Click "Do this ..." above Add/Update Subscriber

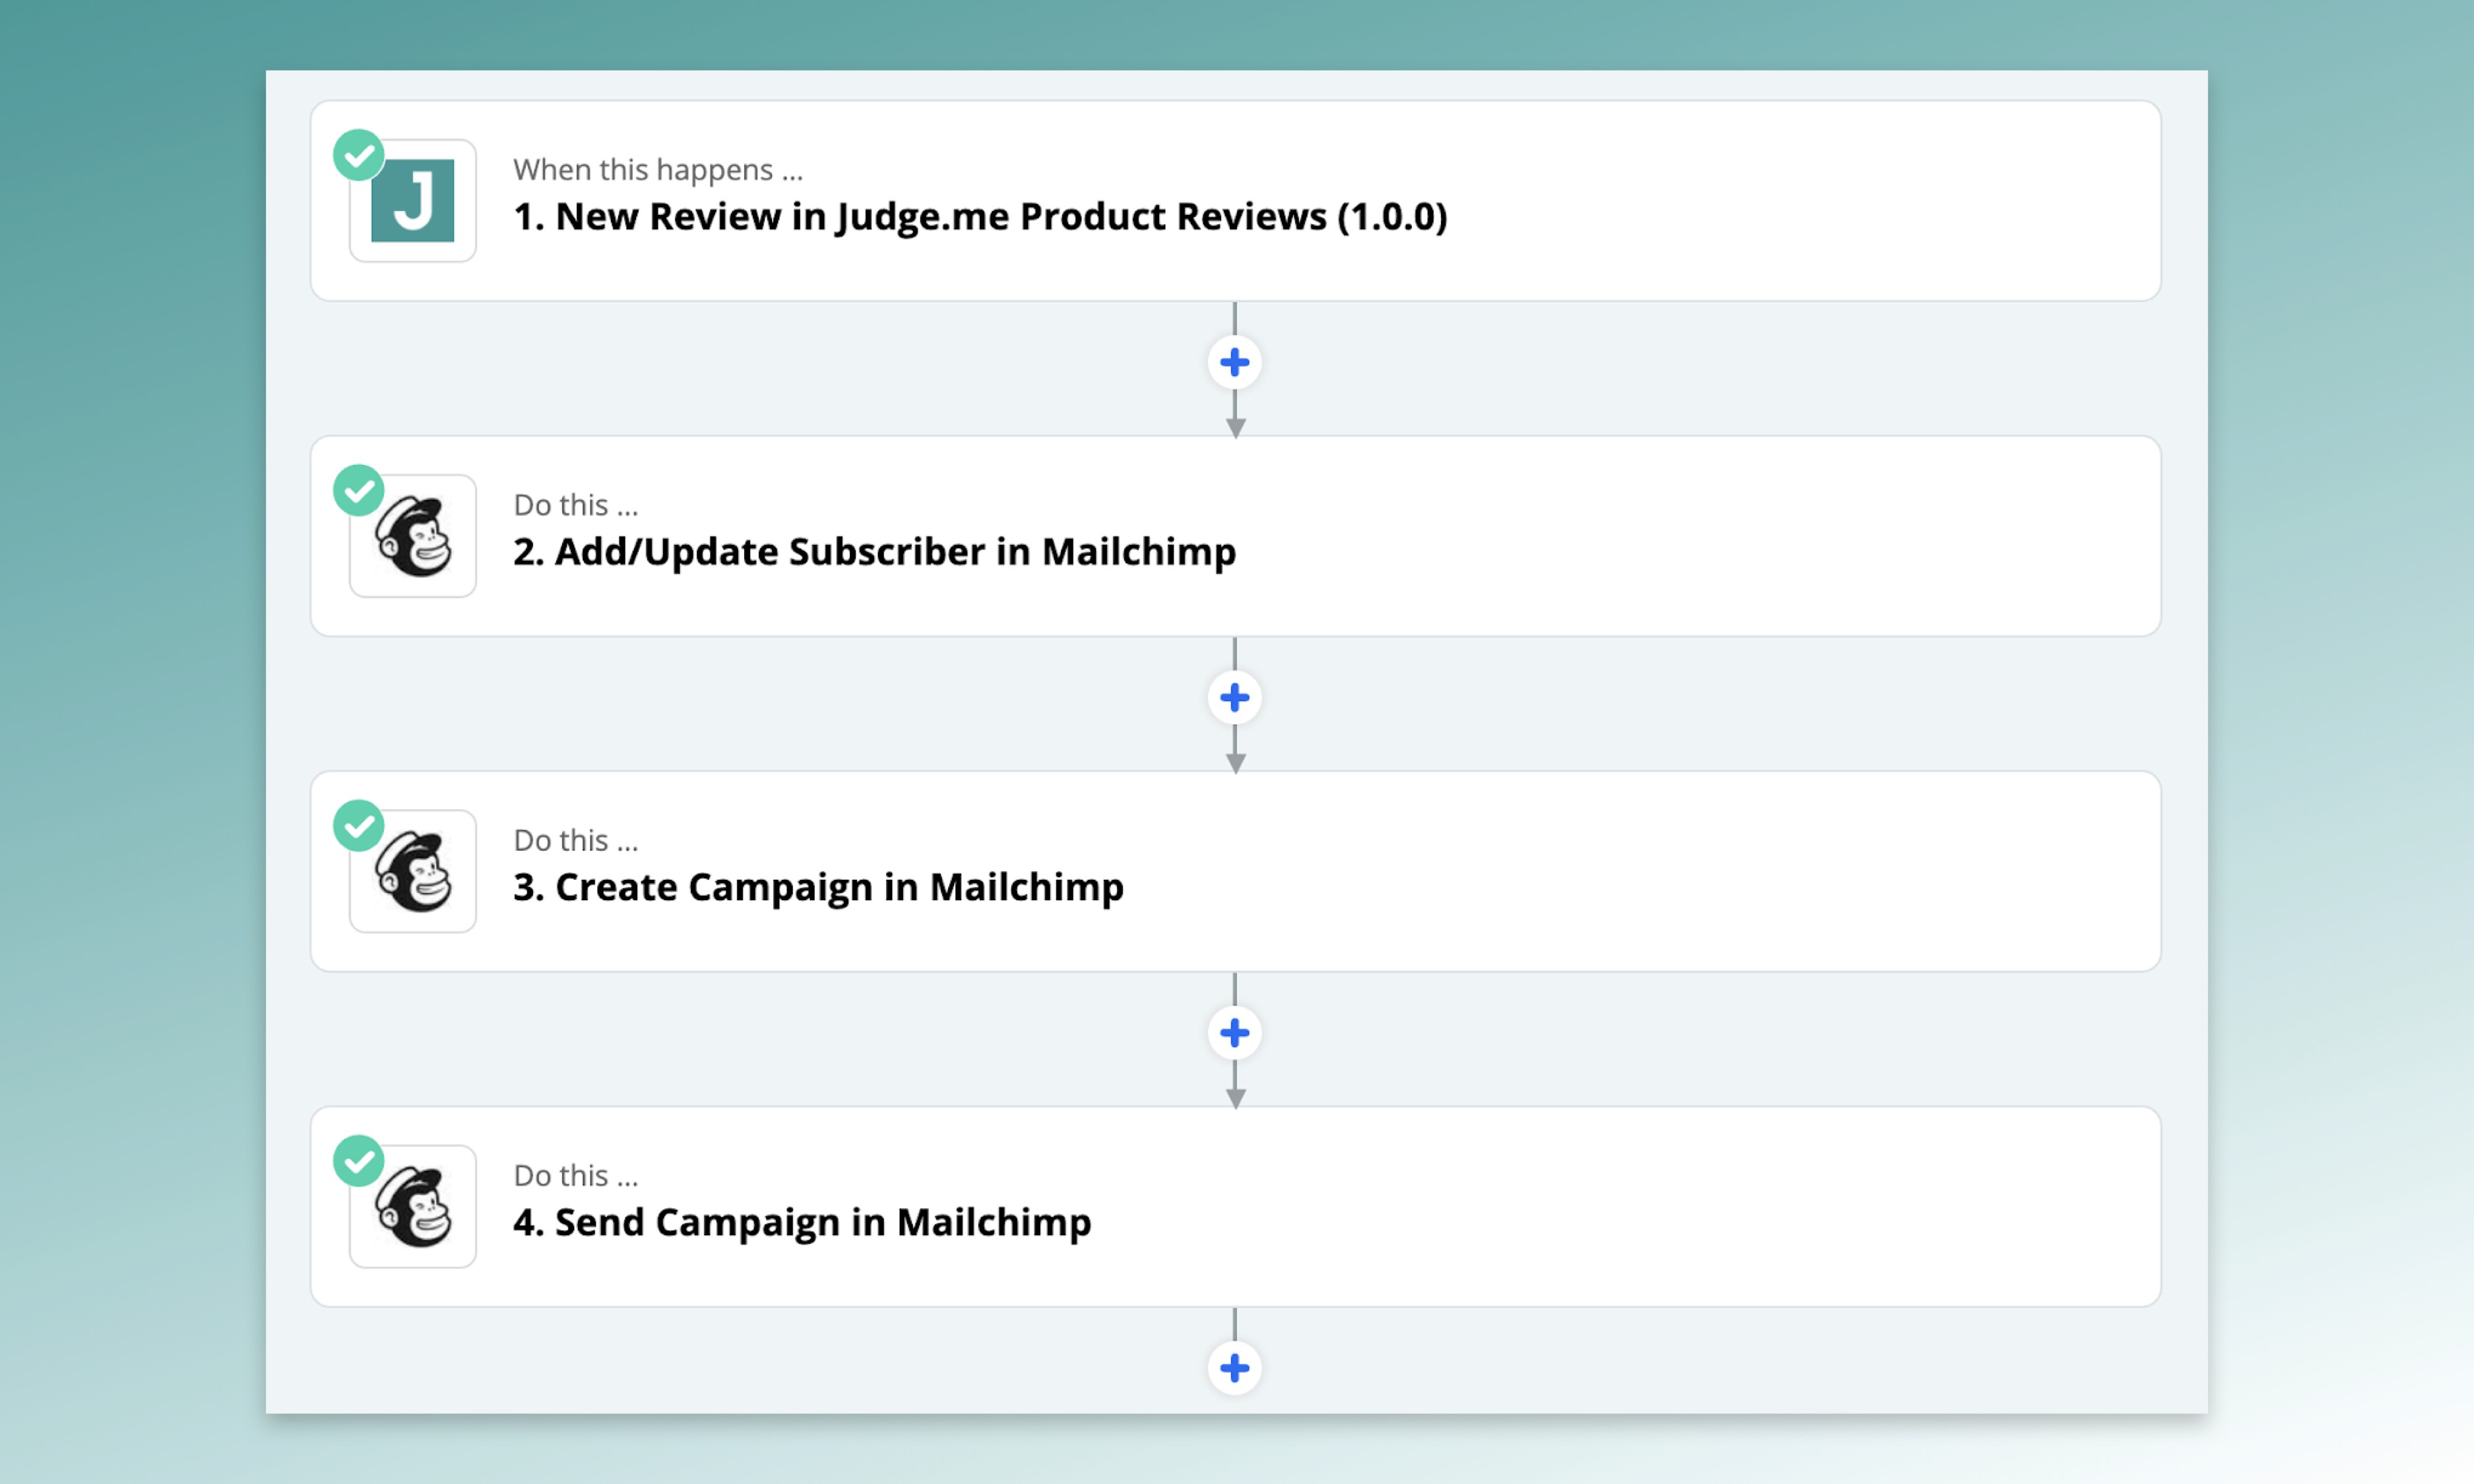coord(575,505)
